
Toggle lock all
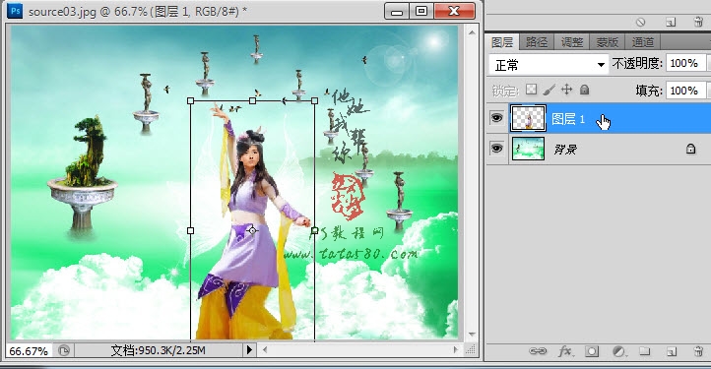(585, 90)
